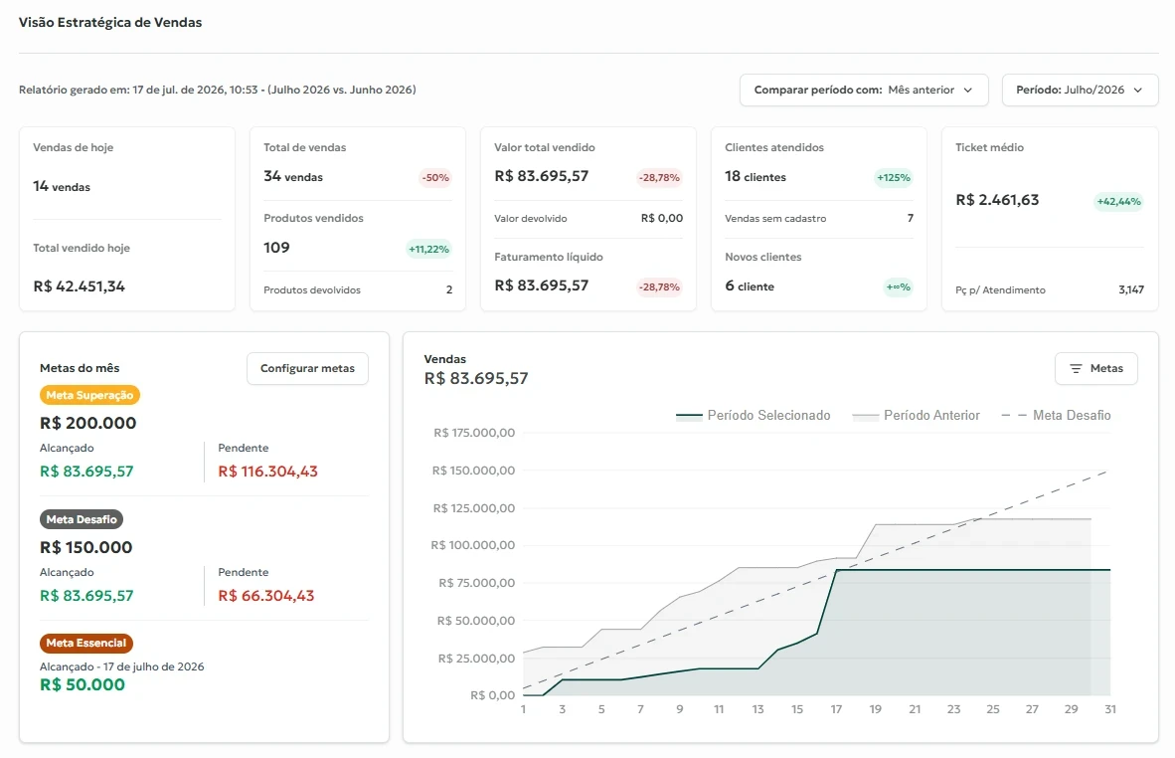Click the Vendas sem cadastro label

(775, 218)
